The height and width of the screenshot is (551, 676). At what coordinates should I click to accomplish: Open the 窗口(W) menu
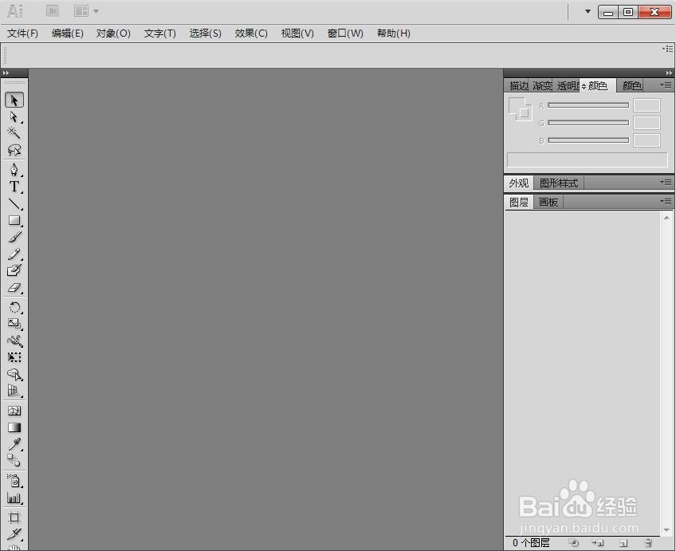click(x=344, y=33)
